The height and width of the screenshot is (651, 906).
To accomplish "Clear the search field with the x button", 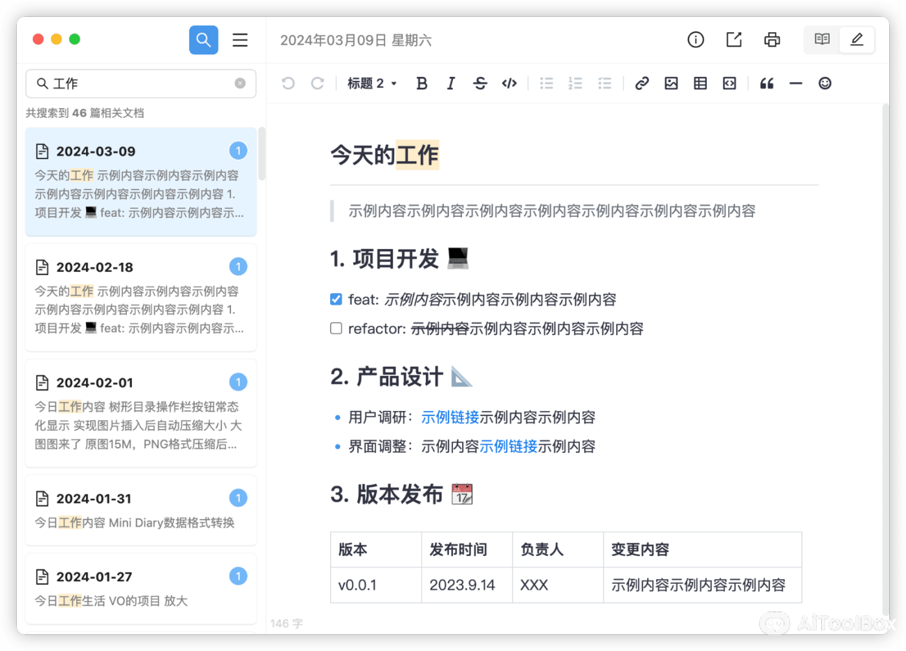I will pos(240,83).
